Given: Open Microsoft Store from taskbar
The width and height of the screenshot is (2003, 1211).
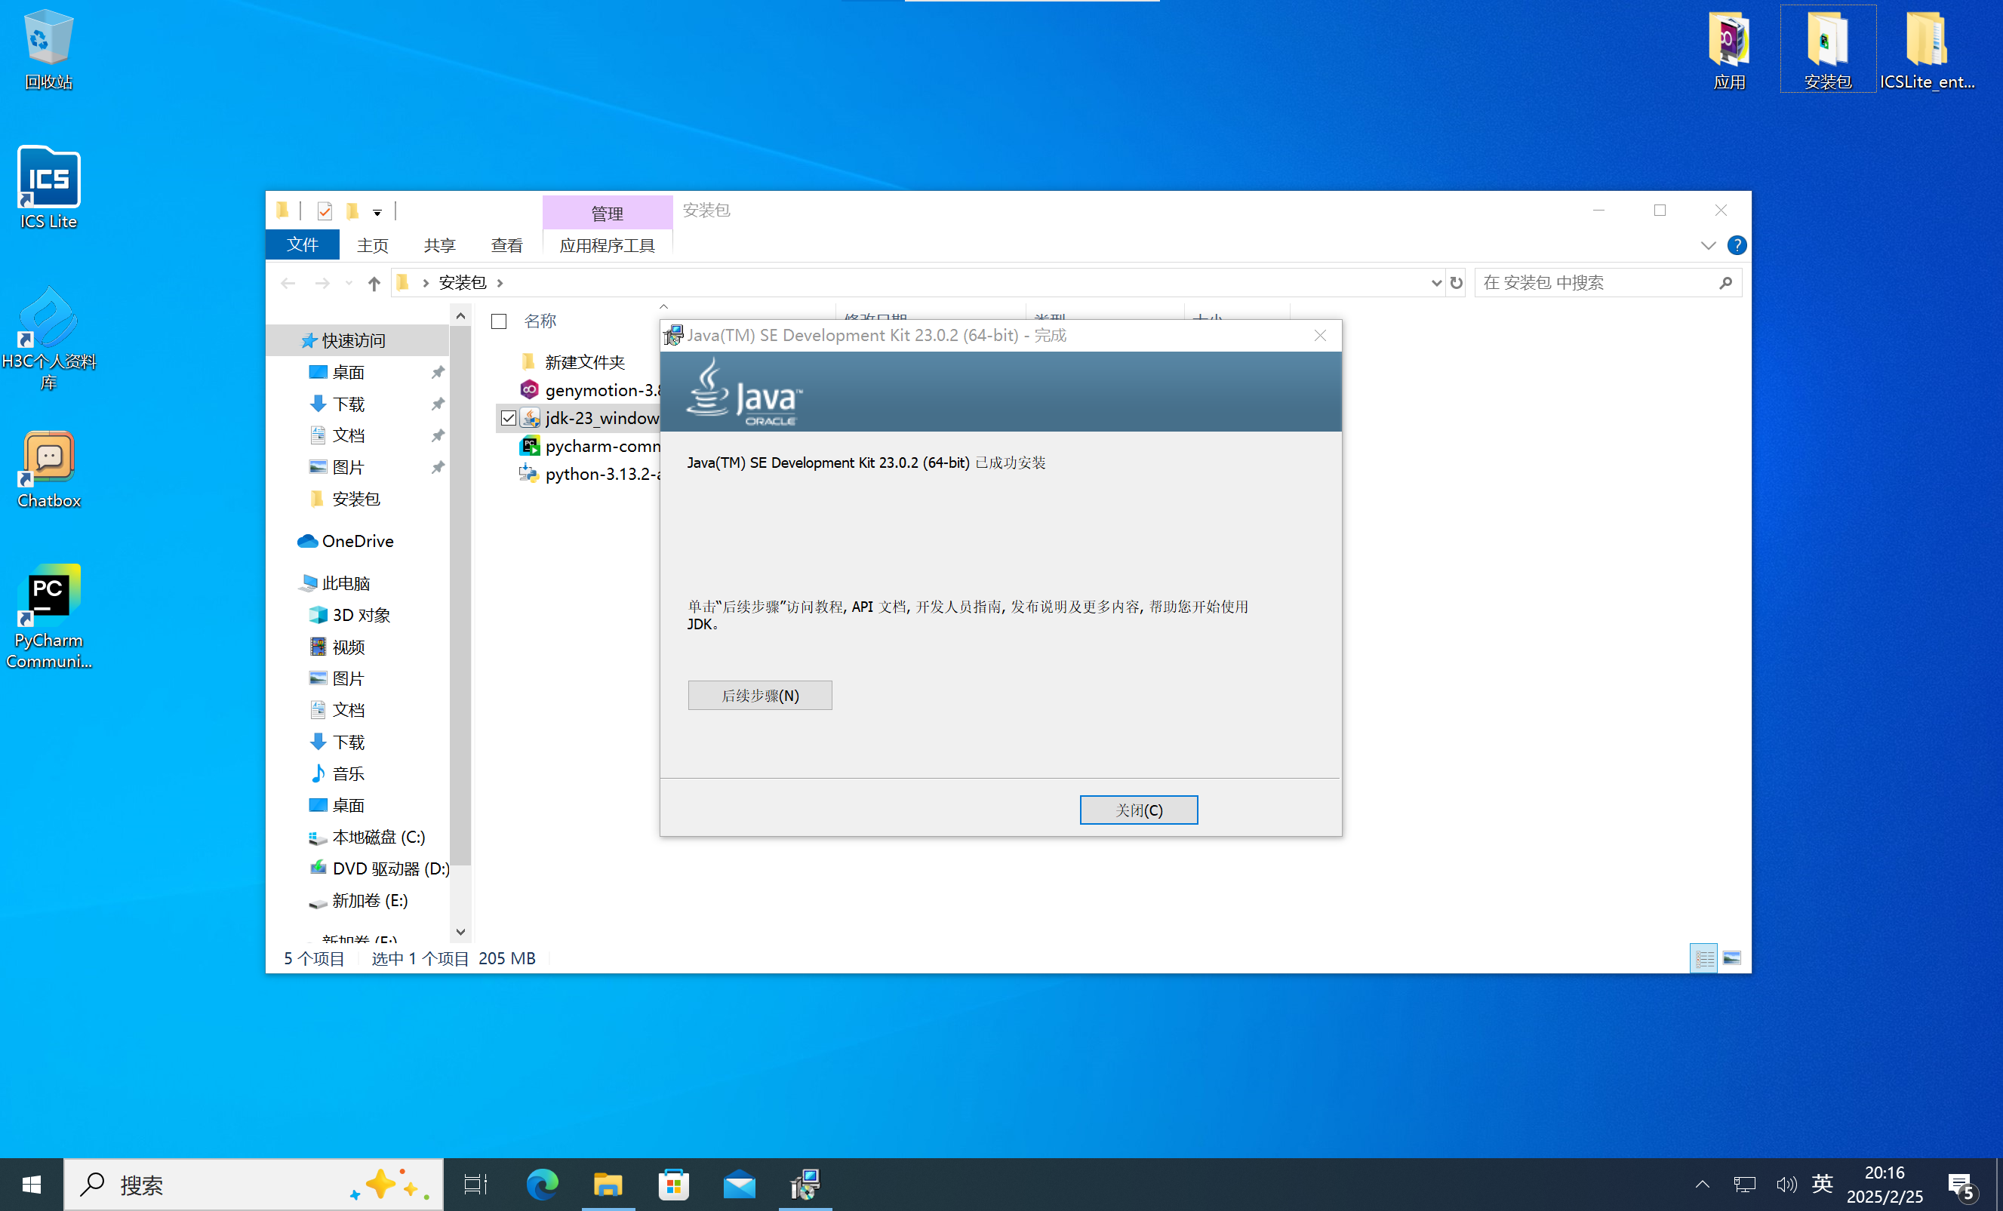Looking at the screenshot, I should pos(673,1184).
